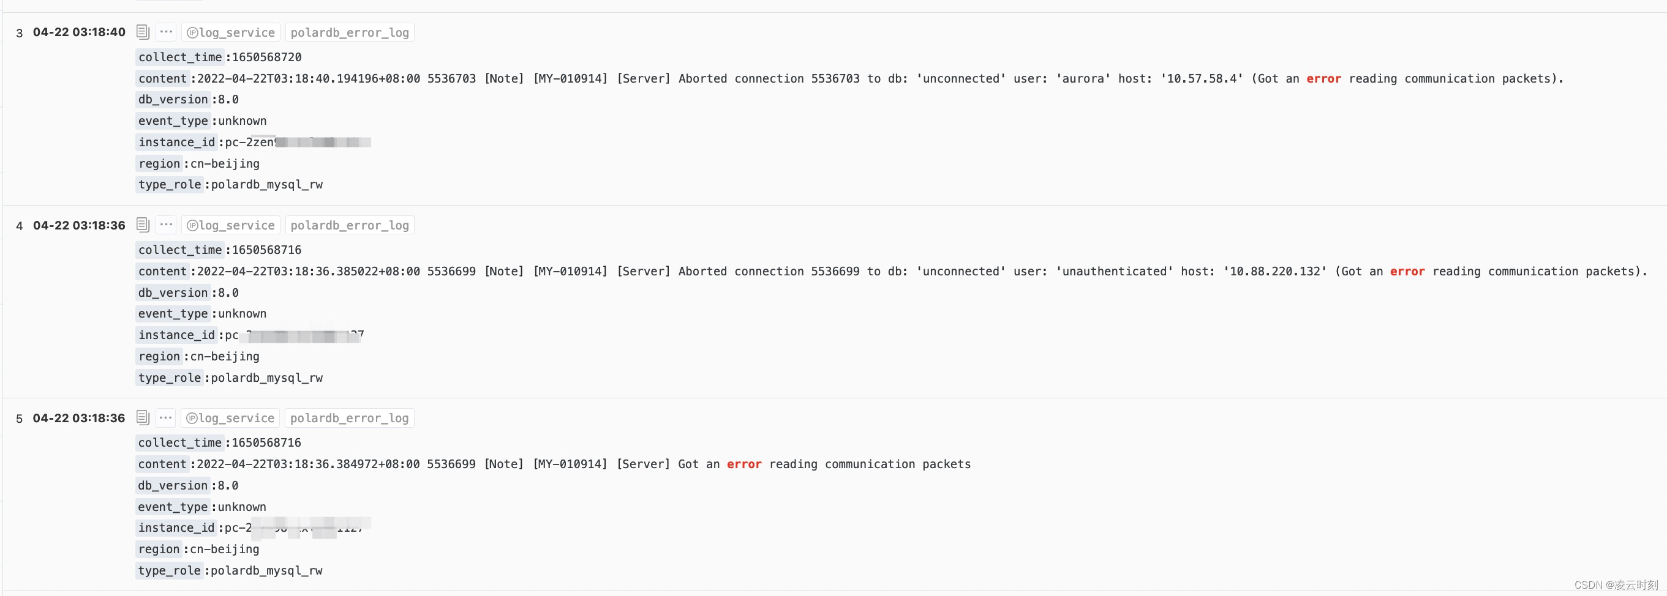Select polardb_error_log tag on entry 4
The height and width of the screenshot is (596, 1667).
(350, 225)
